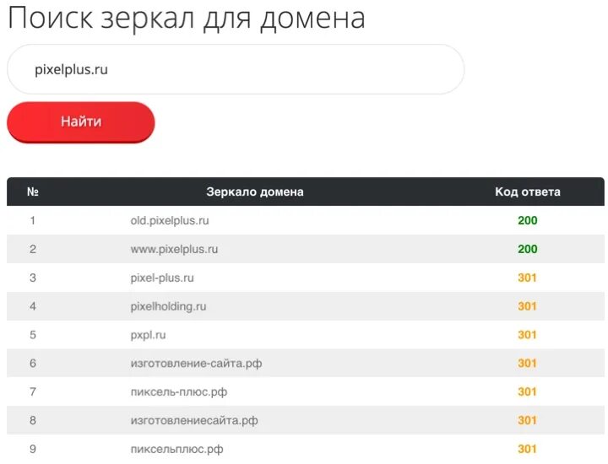This screenshot has width=608, height=464.
Task: Click row number 9 in the table
Action: point(33,450)
